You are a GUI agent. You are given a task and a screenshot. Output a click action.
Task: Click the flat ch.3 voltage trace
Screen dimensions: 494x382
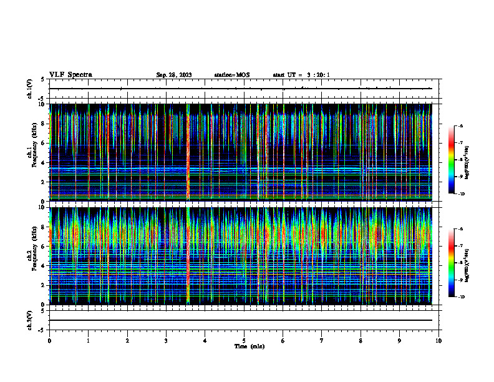pyautogui.click(x=241, y=320)
